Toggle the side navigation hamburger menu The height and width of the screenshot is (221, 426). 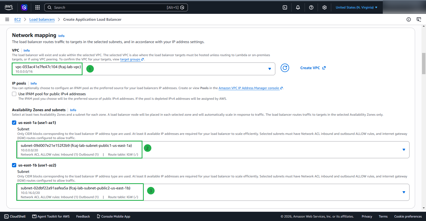7,19
